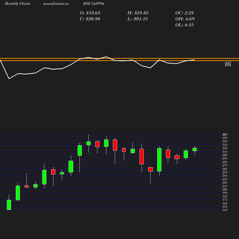Click the 141 price axis label
239x239 pixels.
click(x=225, y=210)
